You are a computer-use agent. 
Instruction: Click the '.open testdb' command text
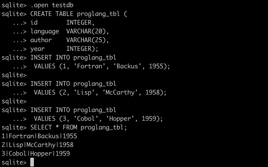pyautogui.click(x=52, y=5)
